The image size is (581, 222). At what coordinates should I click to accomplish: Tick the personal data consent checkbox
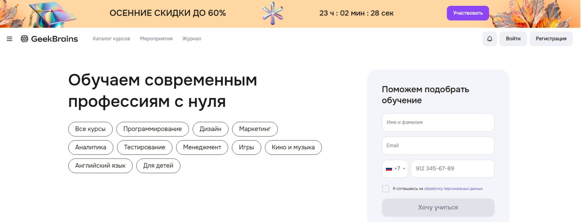385,189
